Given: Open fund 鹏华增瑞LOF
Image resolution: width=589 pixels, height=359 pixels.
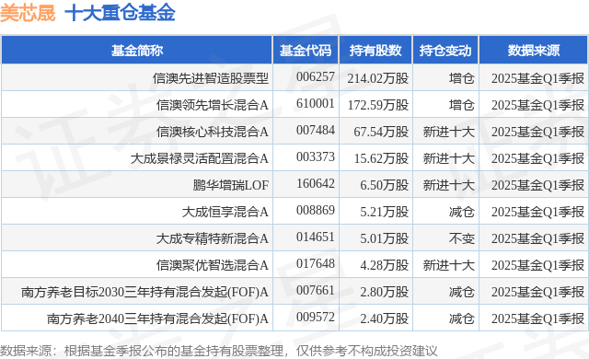Looking at the screenshot, I should (231, 185).
